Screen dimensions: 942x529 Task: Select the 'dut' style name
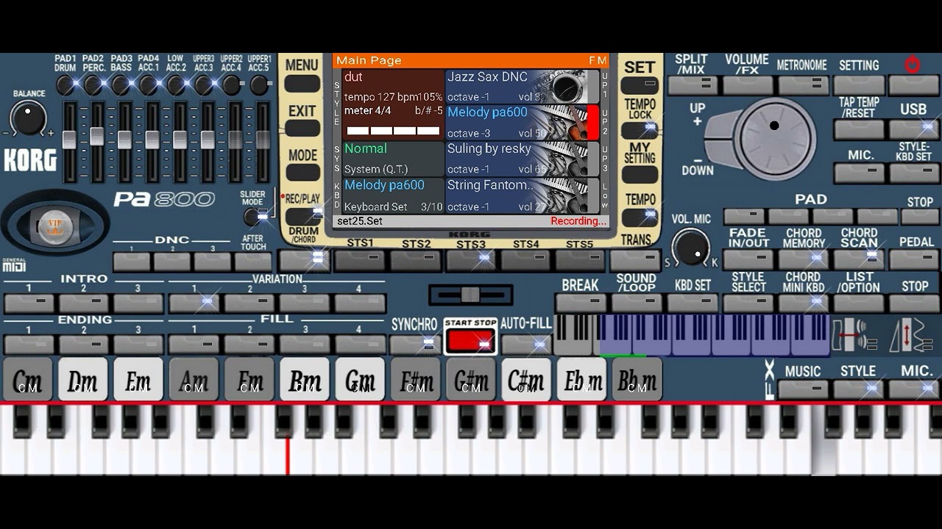(x=353, y=76)
